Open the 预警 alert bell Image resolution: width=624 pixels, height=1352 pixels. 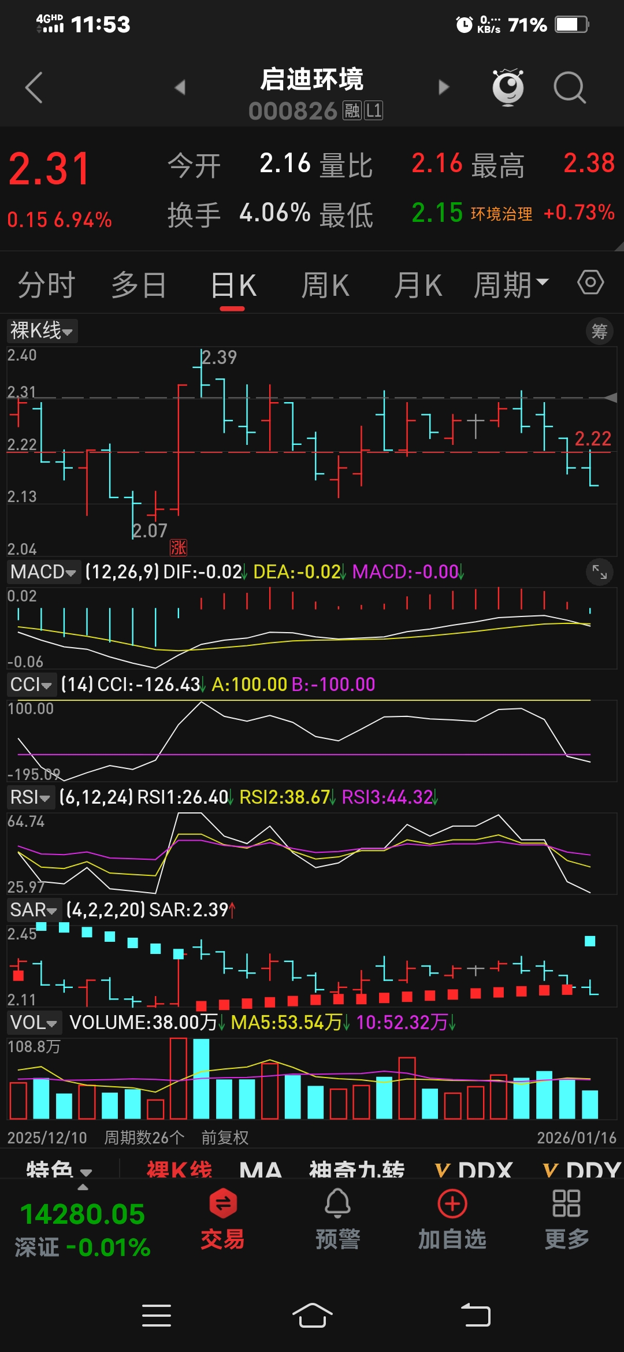[x=337, y=1219]
